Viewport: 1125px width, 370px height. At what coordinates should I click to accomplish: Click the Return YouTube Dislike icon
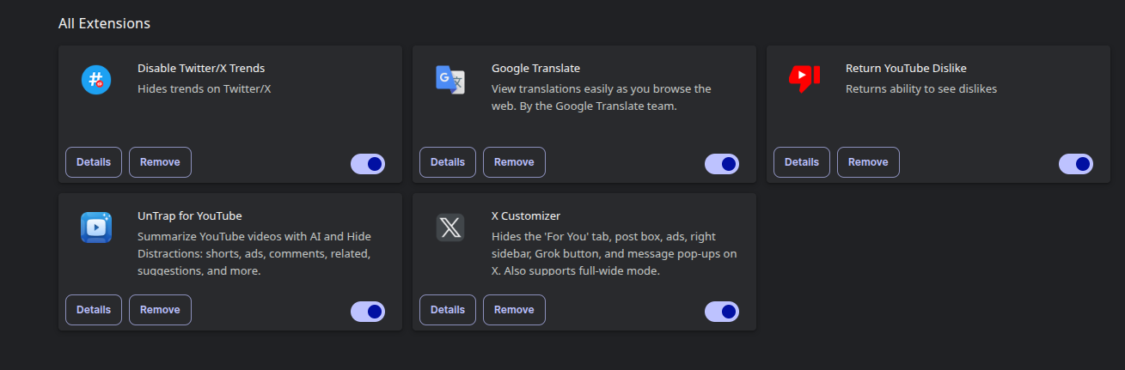click(x=804, y=78)
